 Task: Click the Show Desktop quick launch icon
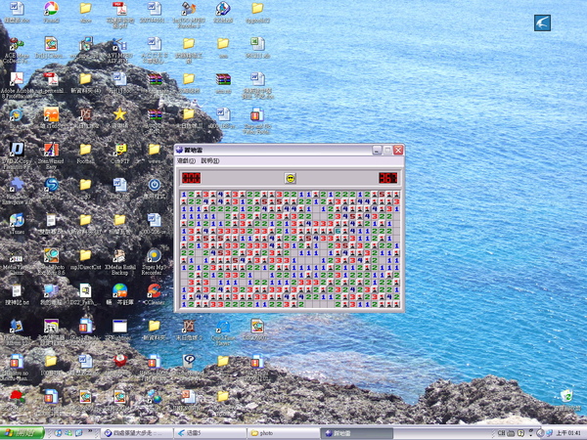(x=79, y=433)
